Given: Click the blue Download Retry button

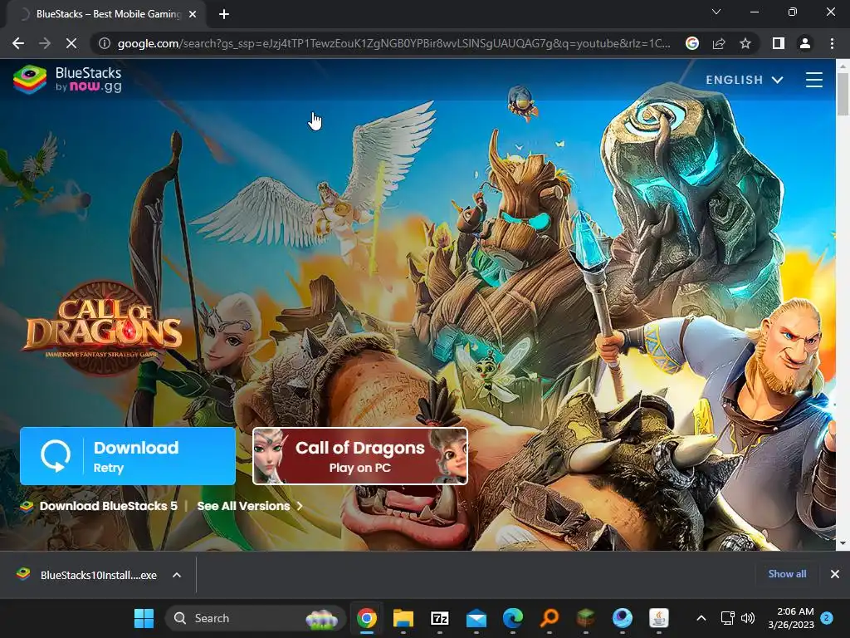Looking at the screenshot, I should (x=128, y=456).
